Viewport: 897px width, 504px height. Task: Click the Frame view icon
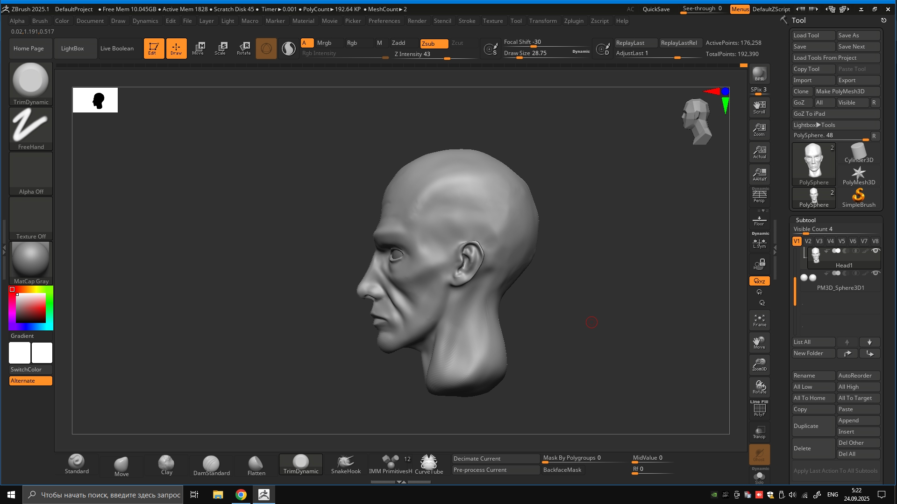759,320
